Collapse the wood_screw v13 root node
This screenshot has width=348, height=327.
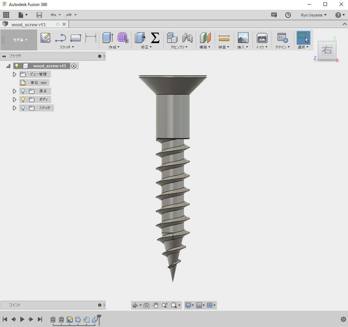click(x=8, y=66)
